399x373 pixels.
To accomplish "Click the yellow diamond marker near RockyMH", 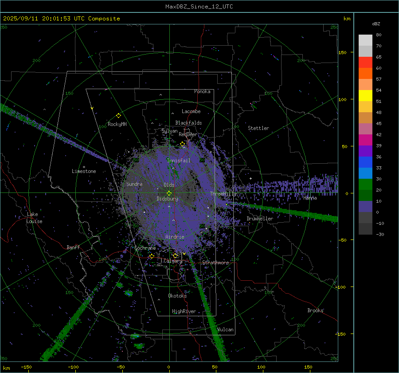I will (118, 116).
